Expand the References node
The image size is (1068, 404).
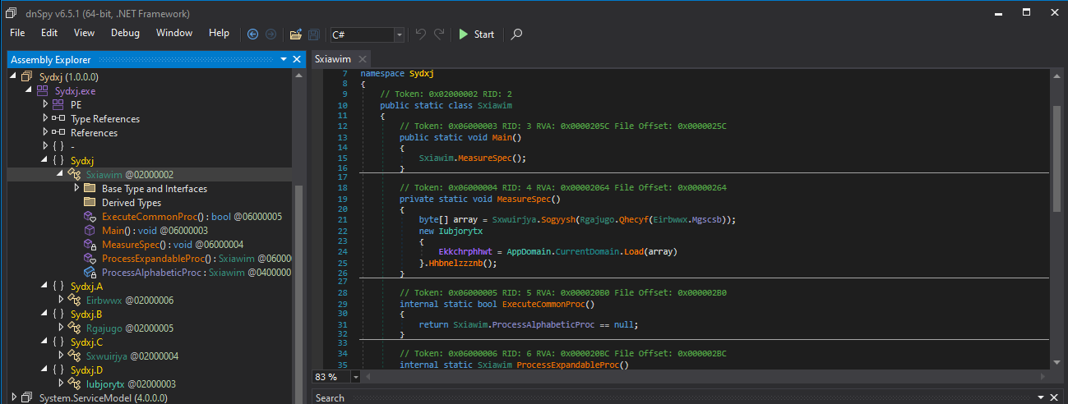coord(45,132)
